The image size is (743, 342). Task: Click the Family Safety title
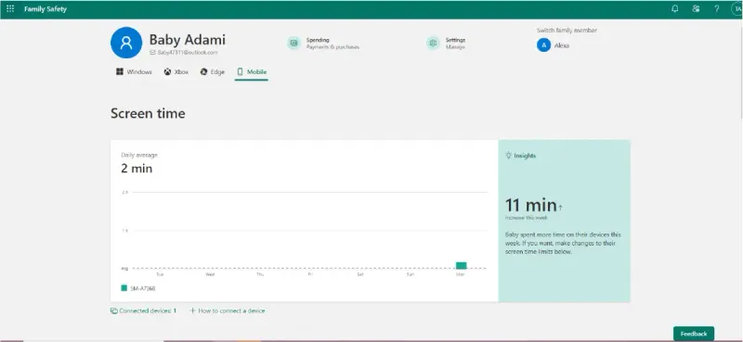point(46,9)
